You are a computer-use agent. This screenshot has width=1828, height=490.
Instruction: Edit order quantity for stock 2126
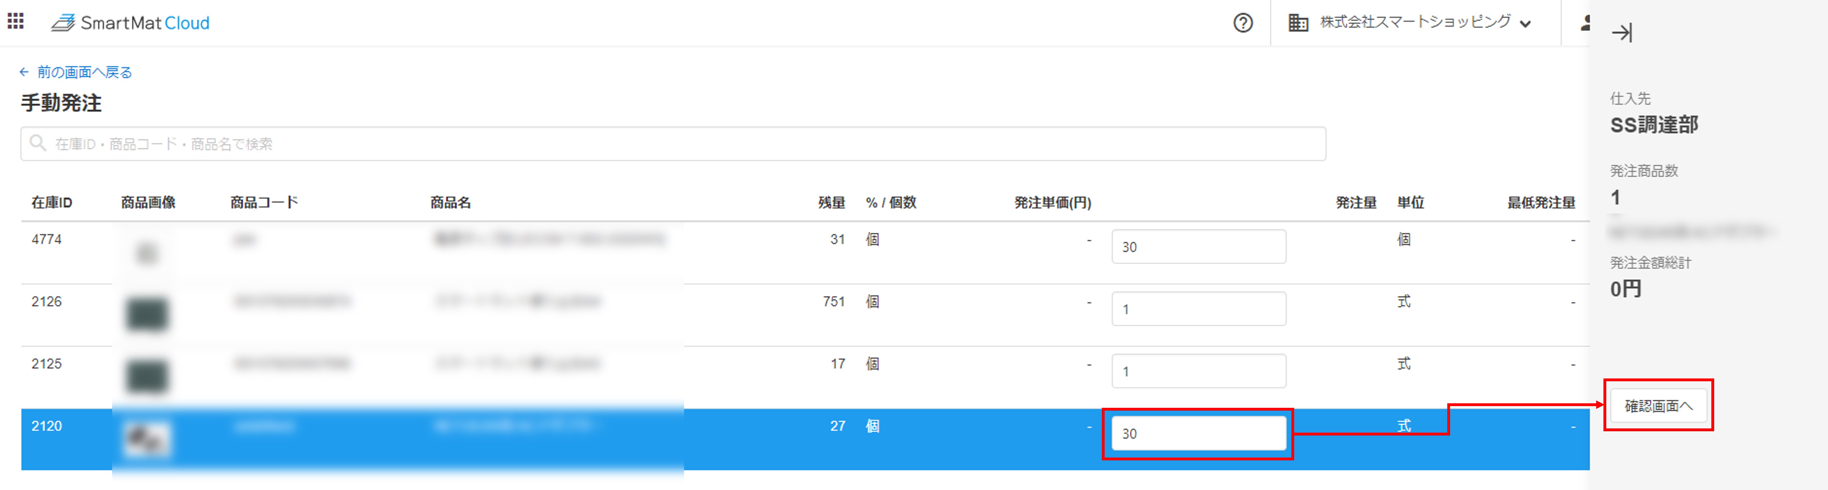point(1198,309)
